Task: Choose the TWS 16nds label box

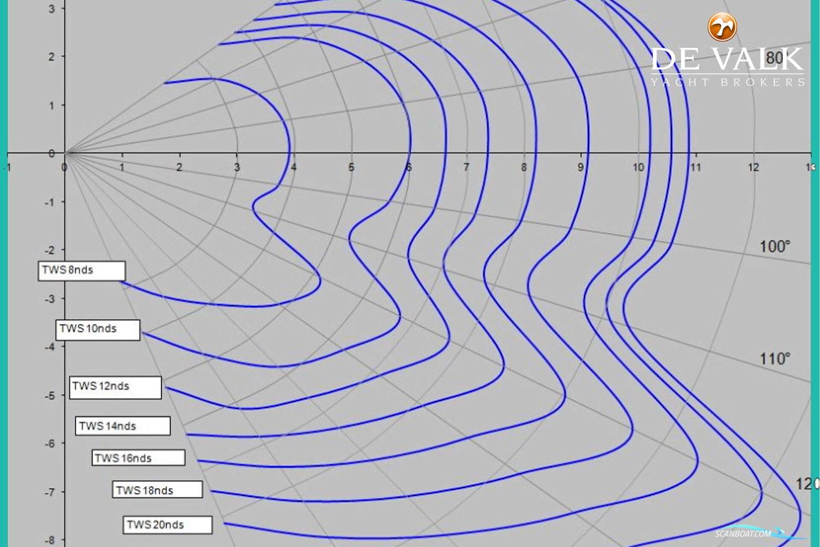Action: coord(138,458)
